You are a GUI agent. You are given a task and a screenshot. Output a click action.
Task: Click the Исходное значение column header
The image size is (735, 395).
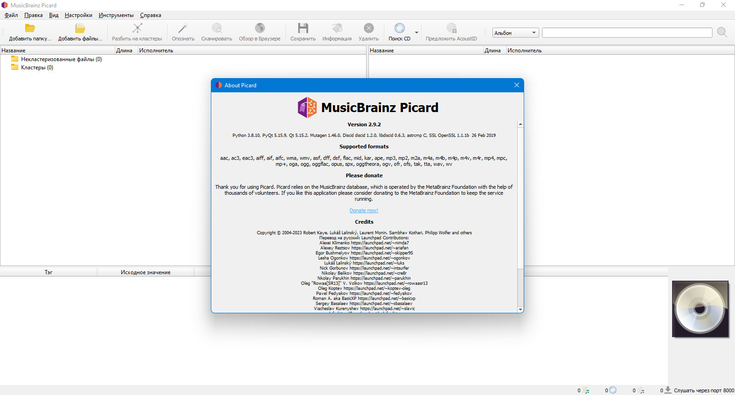click(146, 272)
